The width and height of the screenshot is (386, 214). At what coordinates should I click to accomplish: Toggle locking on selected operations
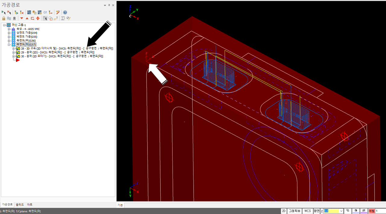[4, 18]
